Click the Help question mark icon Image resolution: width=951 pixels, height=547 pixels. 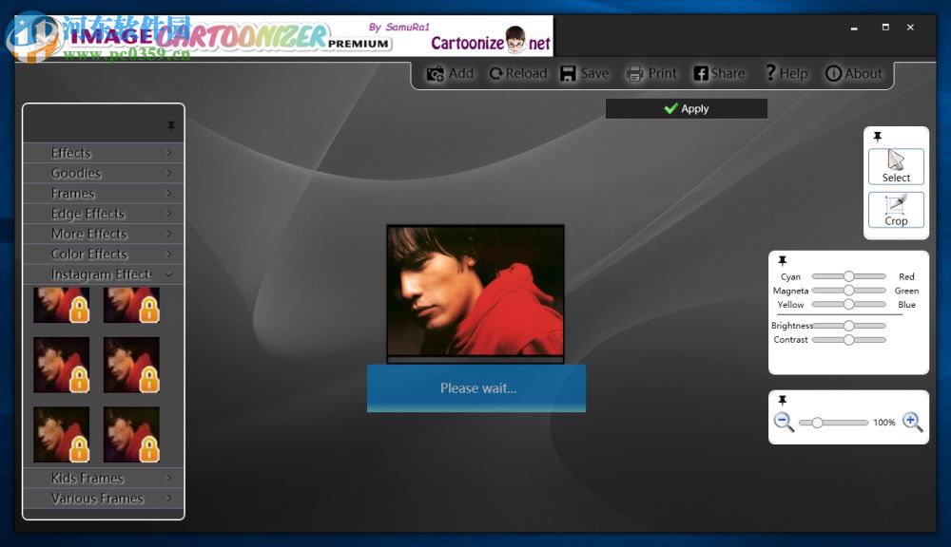[770, 73]
